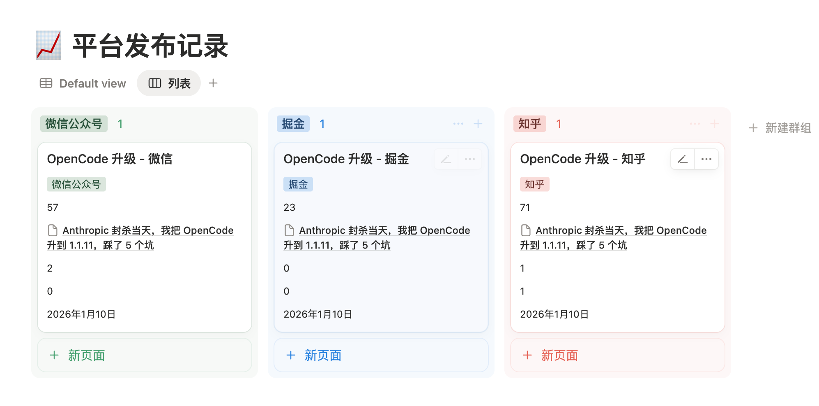
Task: Switch to the Default view tab
Action: [92, 83]
